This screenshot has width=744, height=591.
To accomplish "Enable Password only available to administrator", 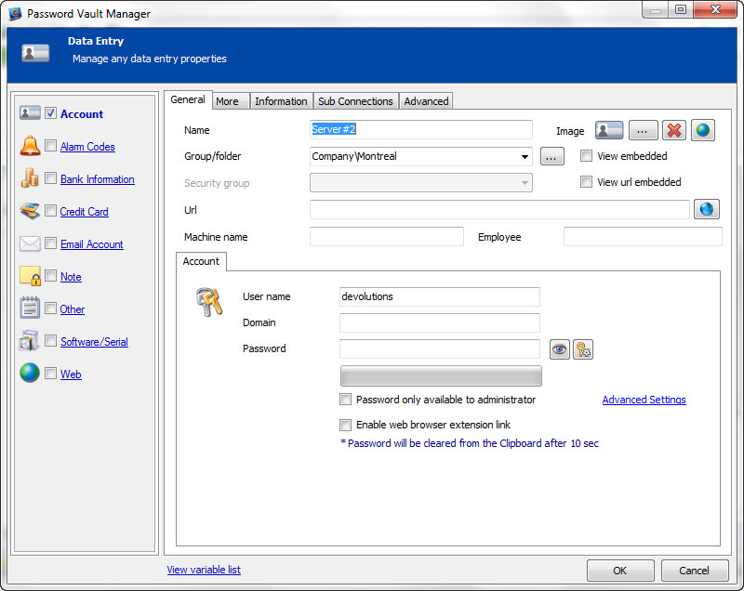I will [x=345, y=399].
